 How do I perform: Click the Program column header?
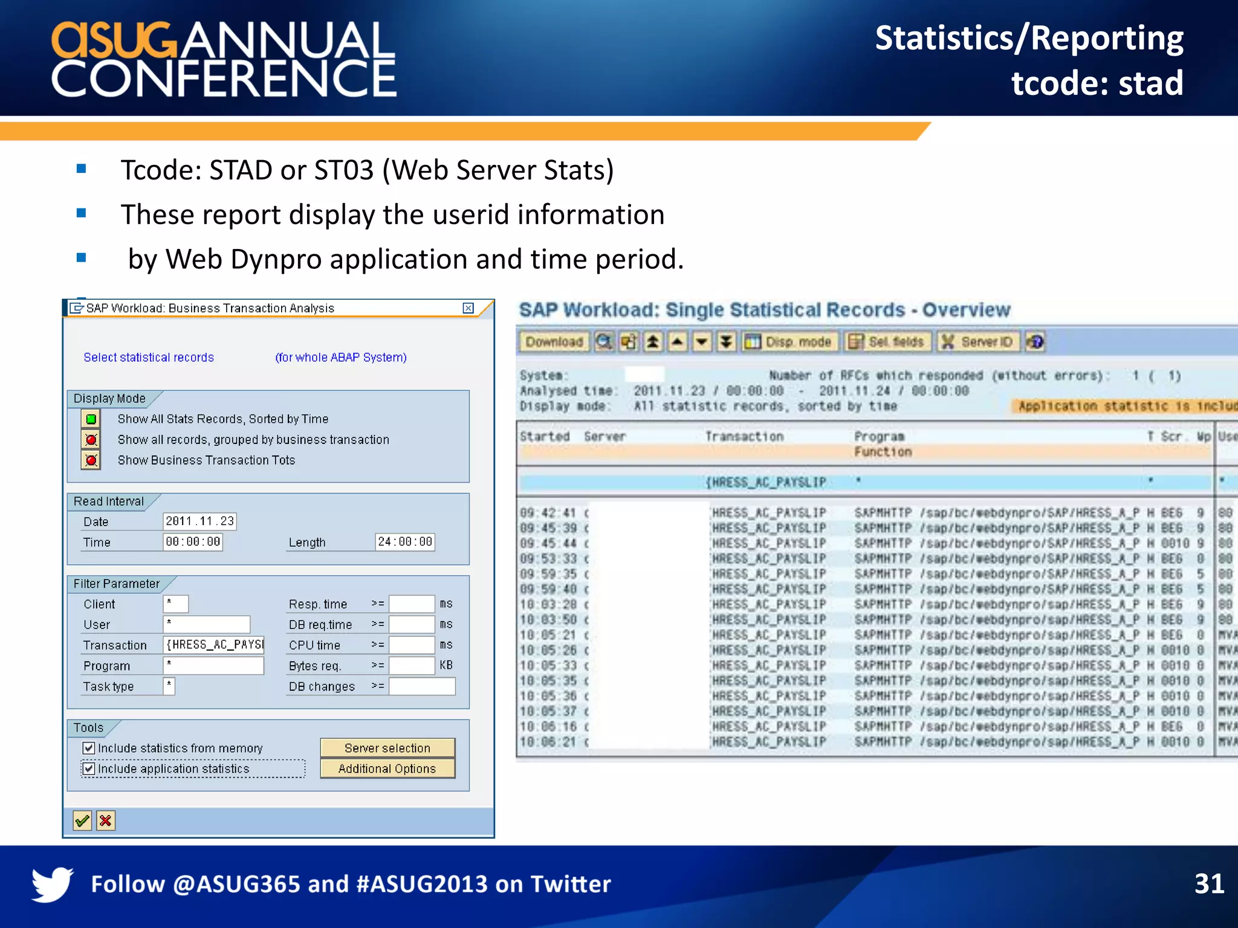[x=880, y=436]
